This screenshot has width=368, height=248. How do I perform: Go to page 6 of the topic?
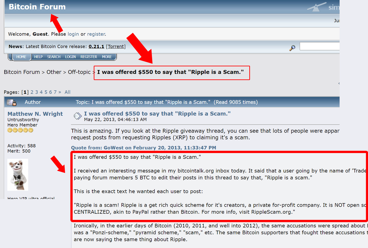(51, 92)
